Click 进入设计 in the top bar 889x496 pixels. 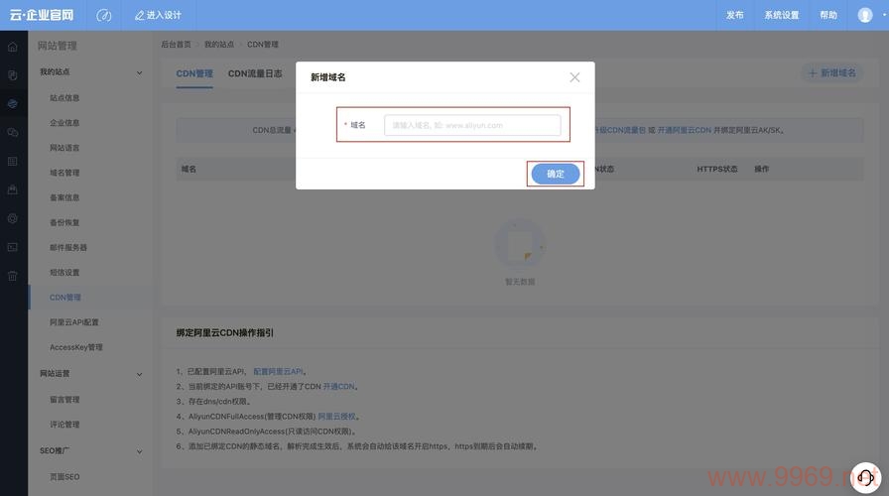(x=158, y=15)
